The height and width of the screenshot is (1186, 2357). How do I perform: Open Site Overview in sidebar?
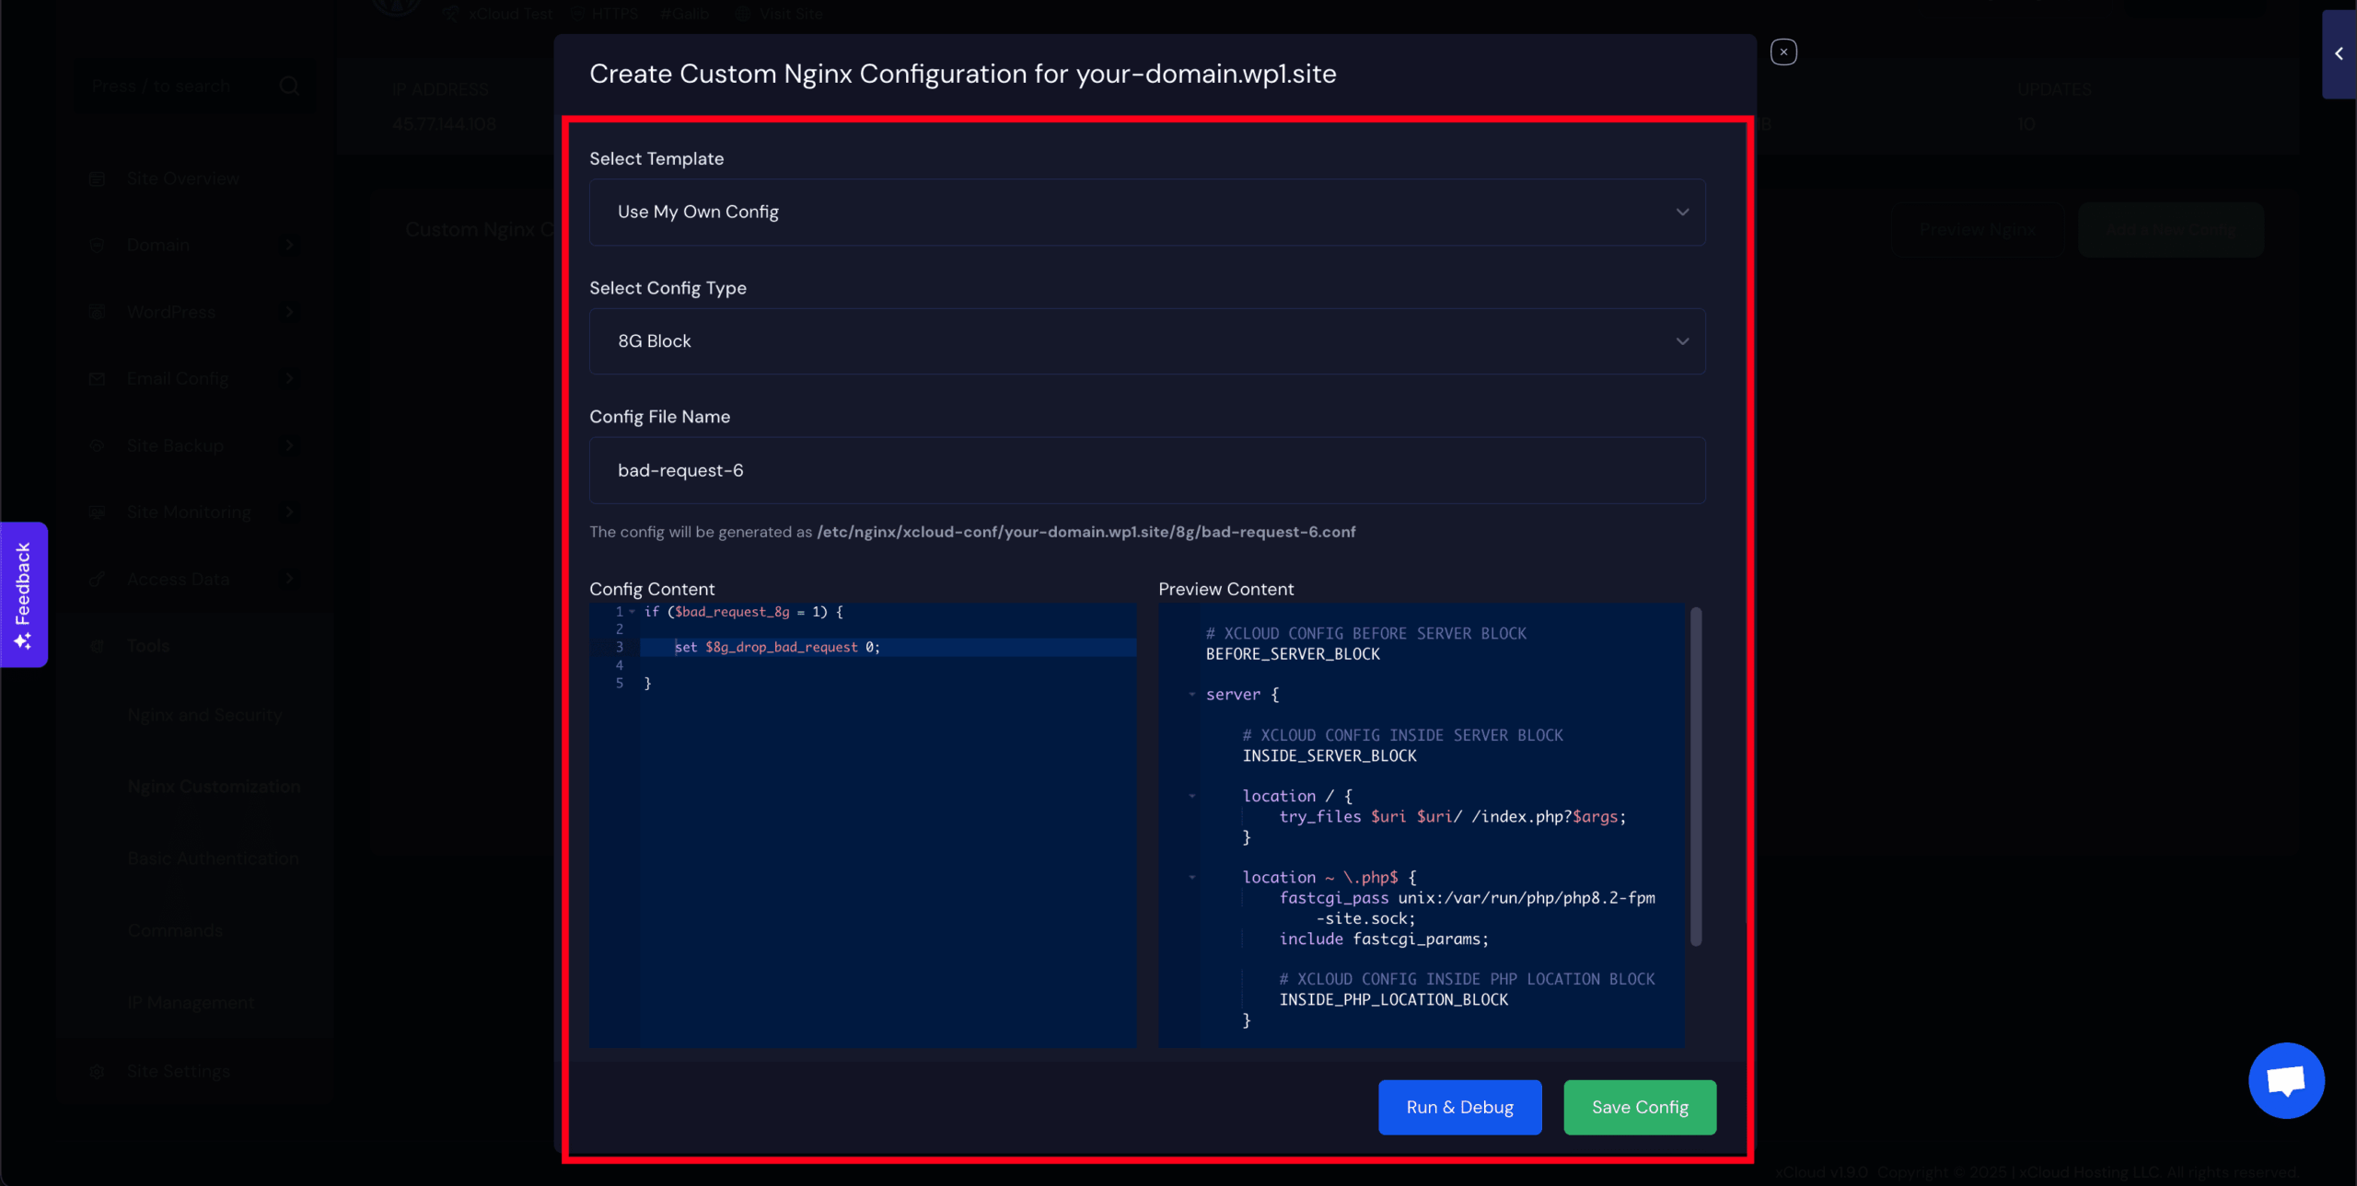[182, 178]
